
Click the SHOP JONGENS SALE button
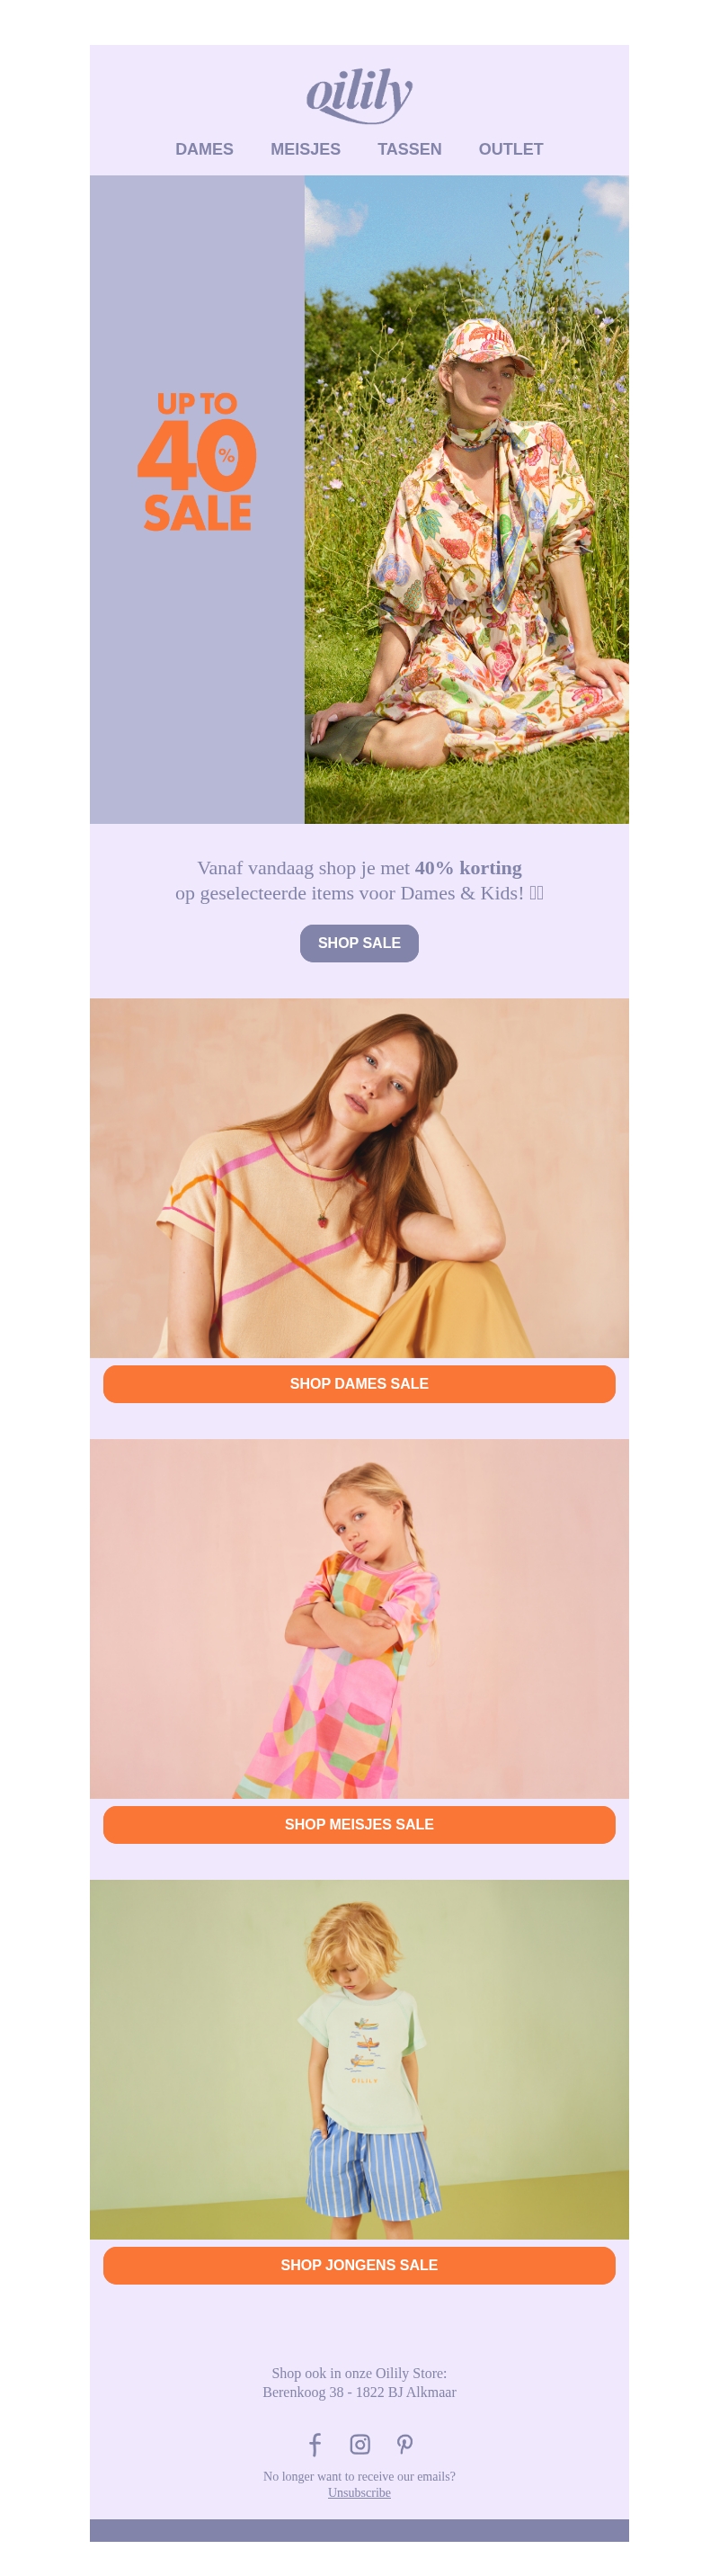pos(359,2265)
